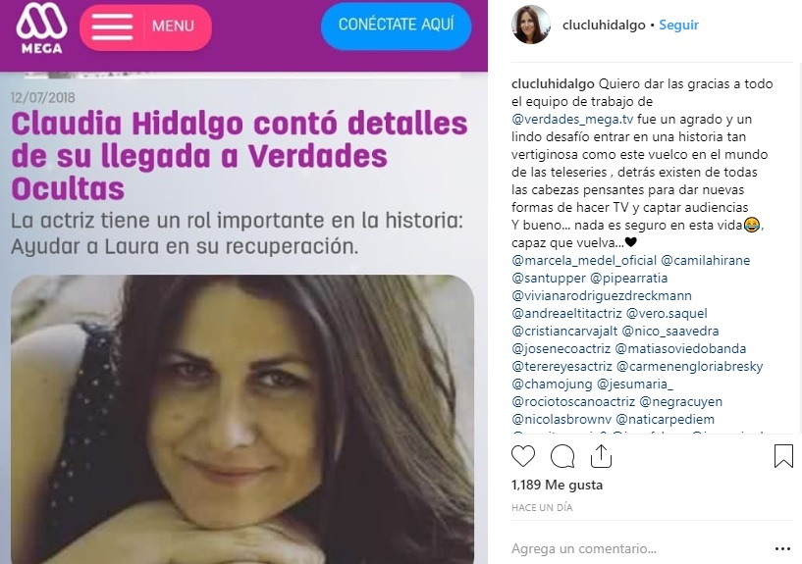Open the clucluhidalgo profile picture
This screenshot has height=564, width=802.
(x=531, y=25)
